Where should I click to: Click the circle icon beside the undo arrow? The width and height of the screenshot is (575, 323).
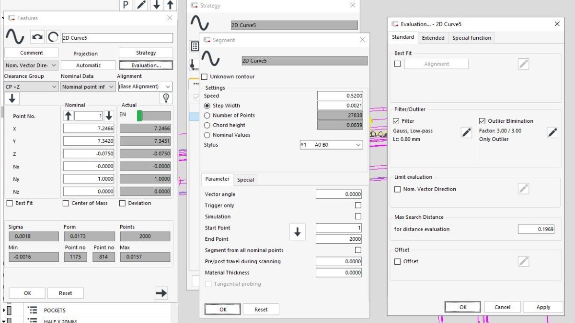[53, 37]
